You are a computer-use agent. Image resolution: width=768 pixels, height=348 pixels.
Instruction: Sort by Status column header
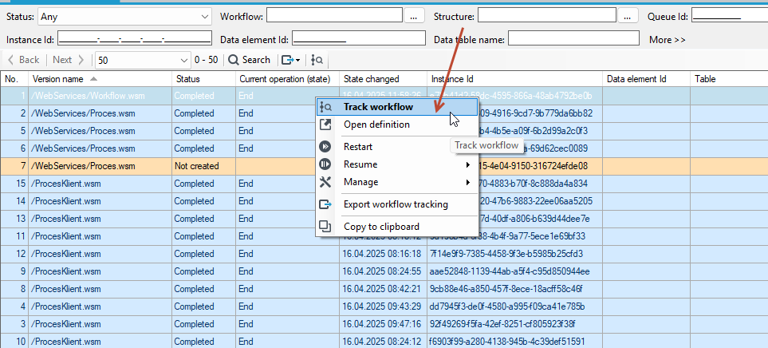pyautogui.click(x=203, y=79)
